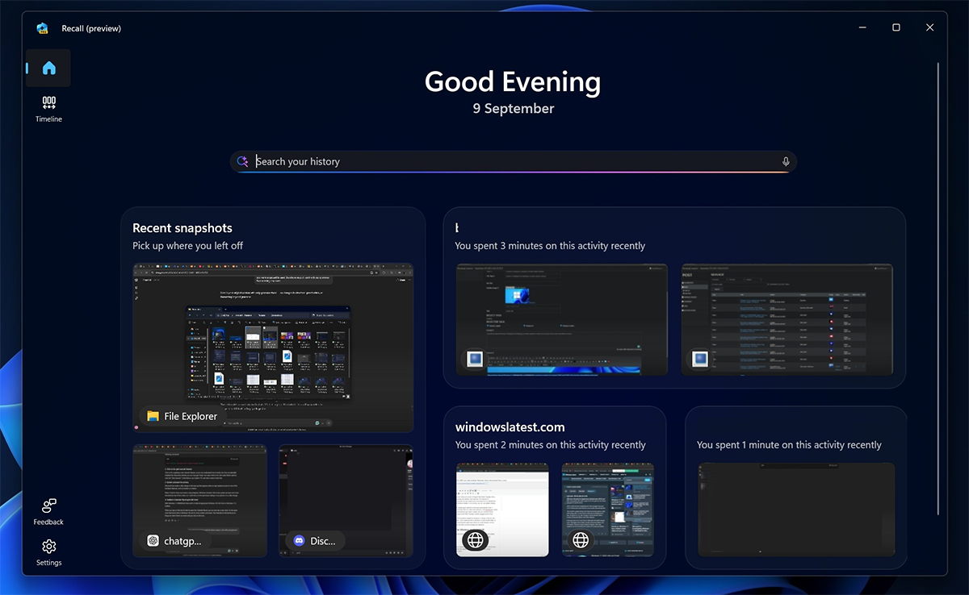The height and width of the screenshot is (595, 969).
Task: Open the first windowslatest.com snapshot
Action: (x=502, y=509)
